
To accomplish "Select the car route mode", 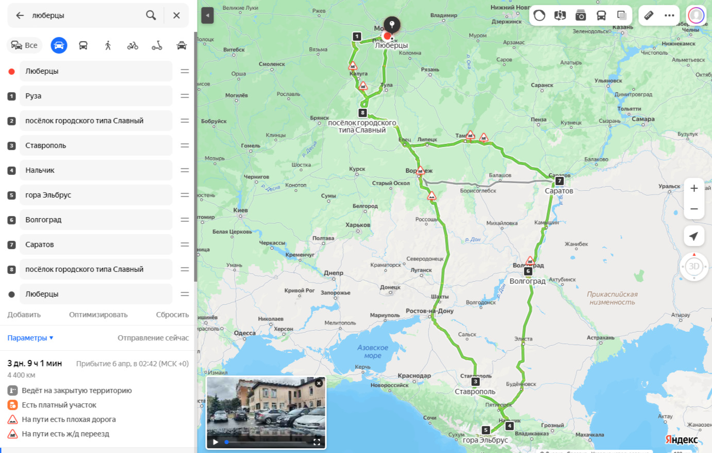I will pos(59,45).
